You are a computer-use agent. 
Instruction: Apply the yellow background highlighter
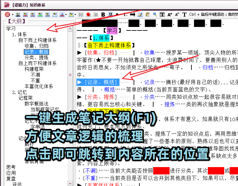coord(71,14)
